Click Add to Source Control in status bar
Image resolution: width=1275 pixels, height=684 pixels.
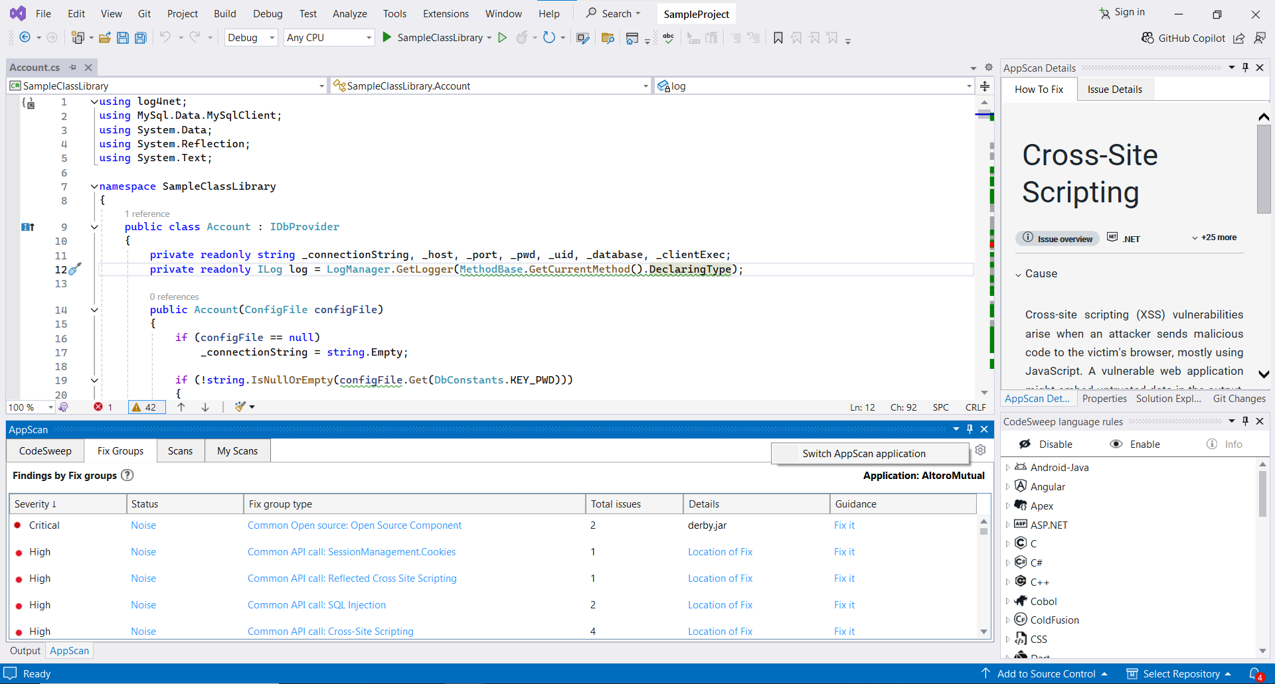click(x=1045, y=673)
